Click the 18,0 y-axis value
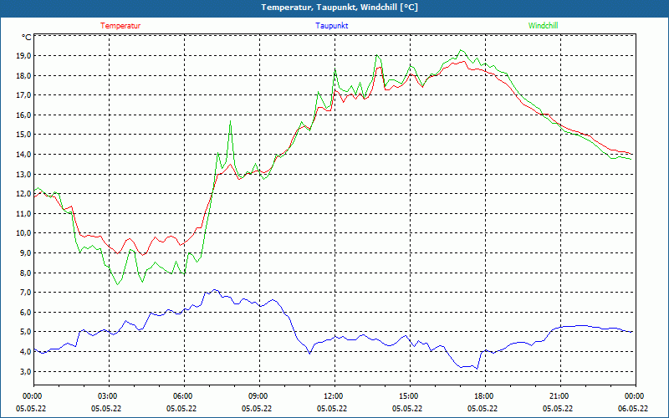The height and width of the screenshot is (418, 669). [23, 75]
